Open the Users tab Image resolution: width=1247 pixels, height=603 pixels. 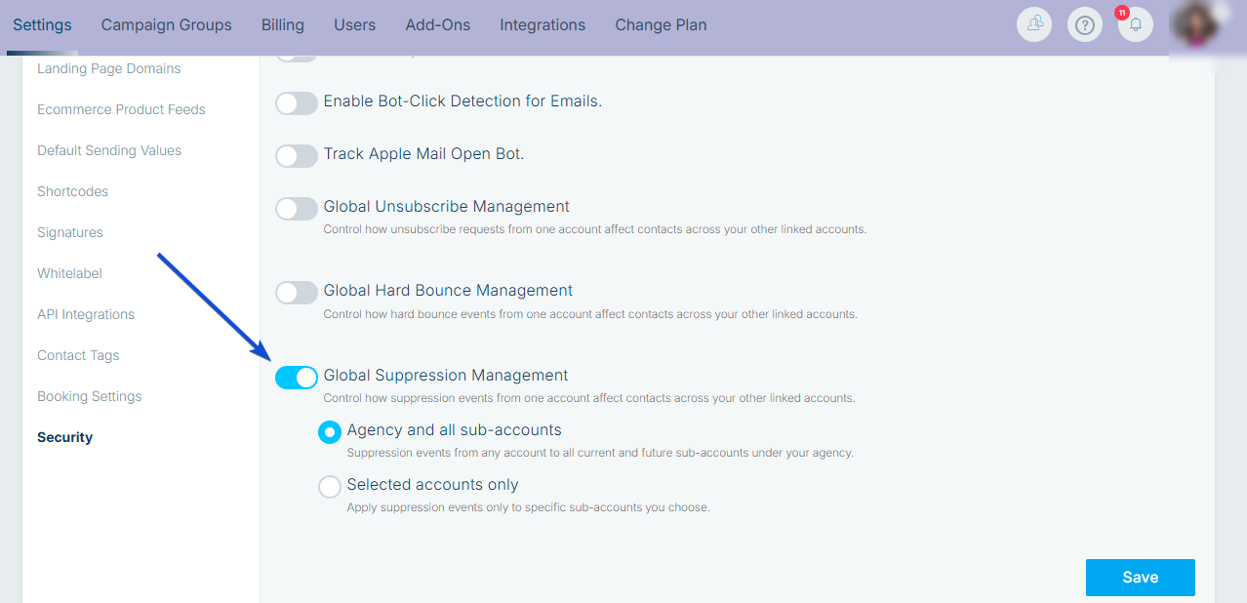tap(354, 24)
